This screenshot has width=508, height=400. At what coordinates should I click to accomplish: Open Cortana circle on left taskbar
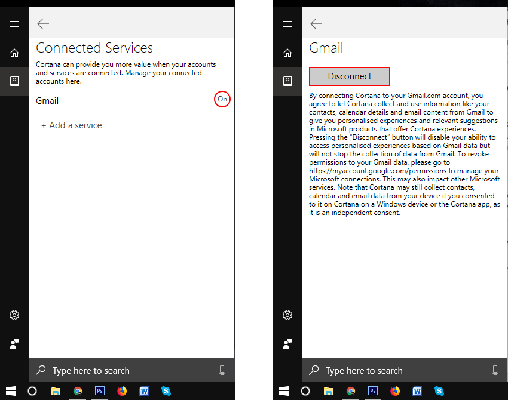click(32, 391)
